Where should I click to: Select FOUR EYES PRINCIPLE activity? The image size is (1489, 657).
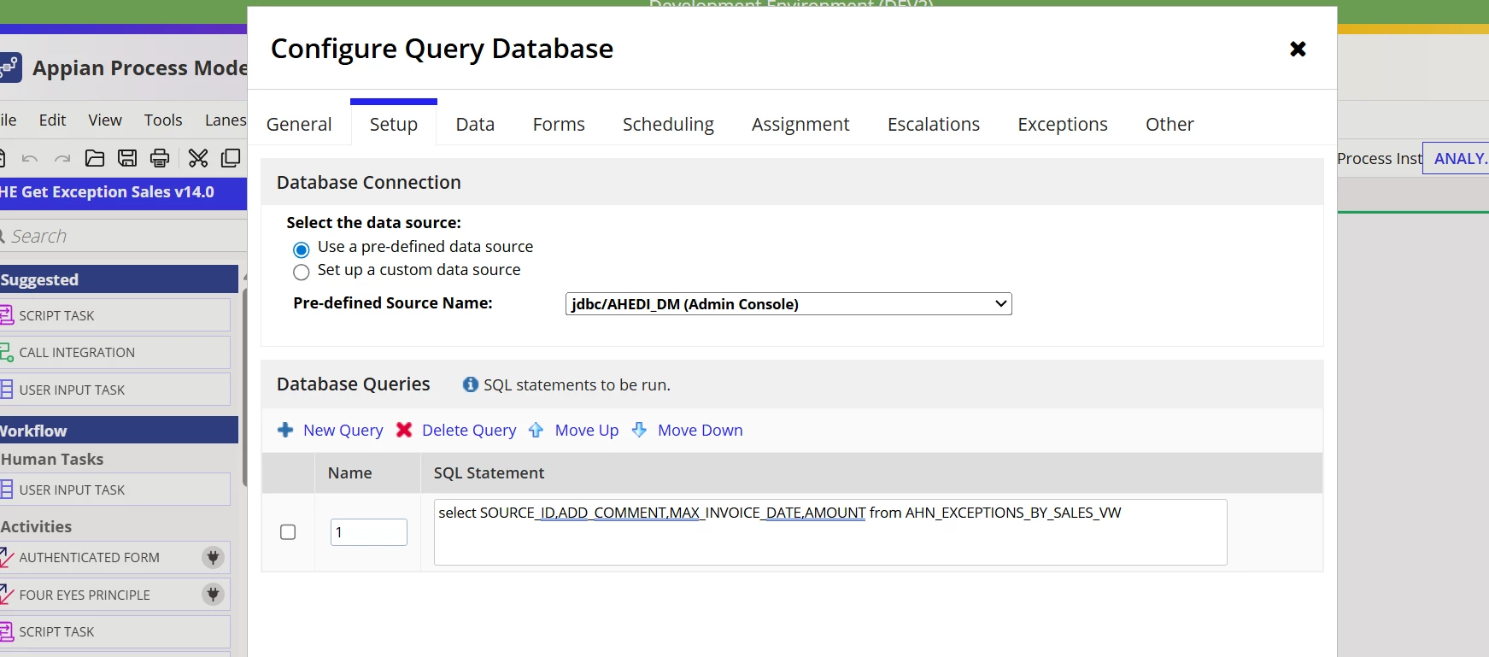[x=114, y=595]
